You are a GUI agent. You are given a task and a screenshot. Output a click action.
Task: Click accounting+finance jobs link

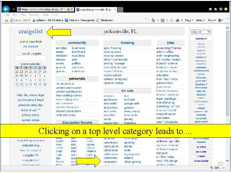pos(169,48)
